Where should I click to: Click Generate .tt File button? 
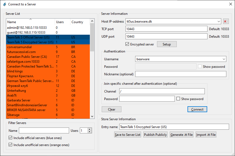click(182, 135)
